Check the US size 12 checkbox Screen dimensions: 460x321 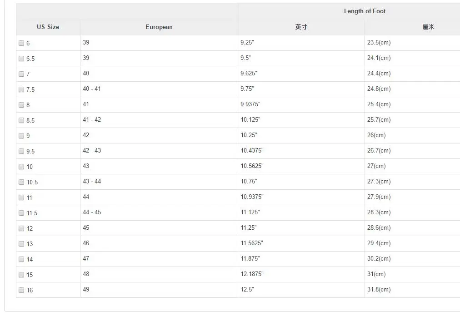21,228
